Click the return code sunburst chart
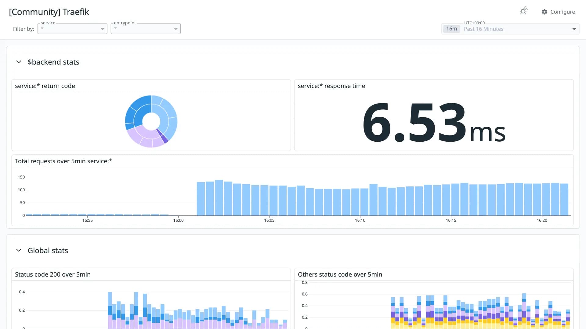Screen dimensions: 586x329 click(151, 121)
